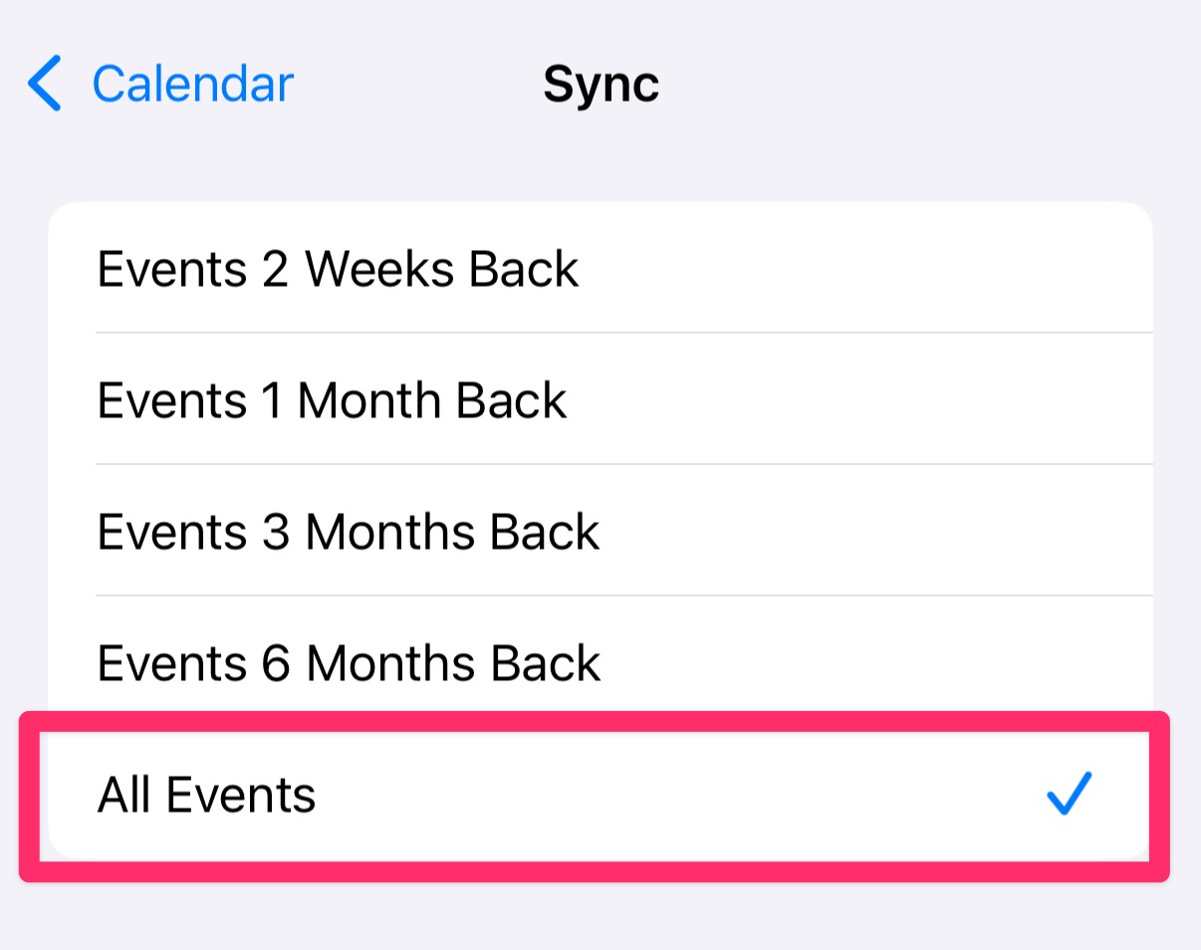1201x950 pixels.
Task: Tap the number 3 in Events 3 Months Back
Action: (x=275, y=532)
